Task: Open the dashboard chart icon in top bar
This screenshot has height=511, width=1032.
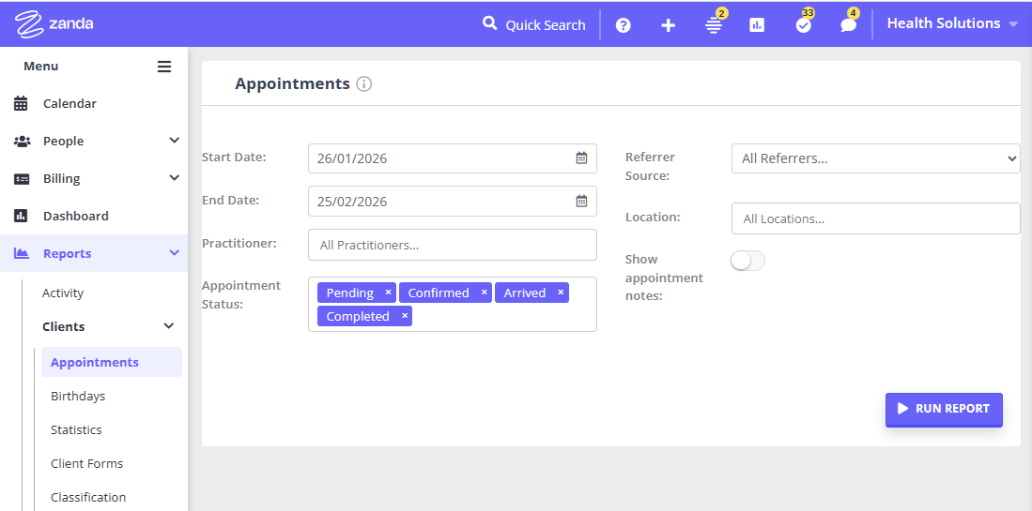Action: click(x=757, y=25)
